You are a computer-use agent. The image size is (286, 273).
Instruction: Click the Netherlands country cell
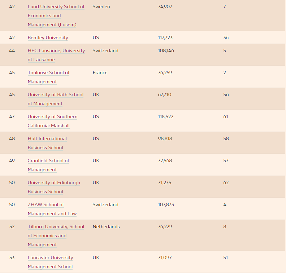click(106, 227)
